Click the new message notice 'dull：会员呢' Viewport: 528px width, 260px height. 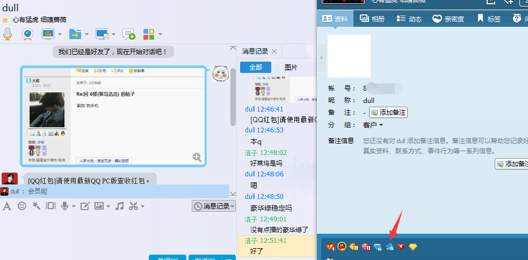[x=114, y=191]
